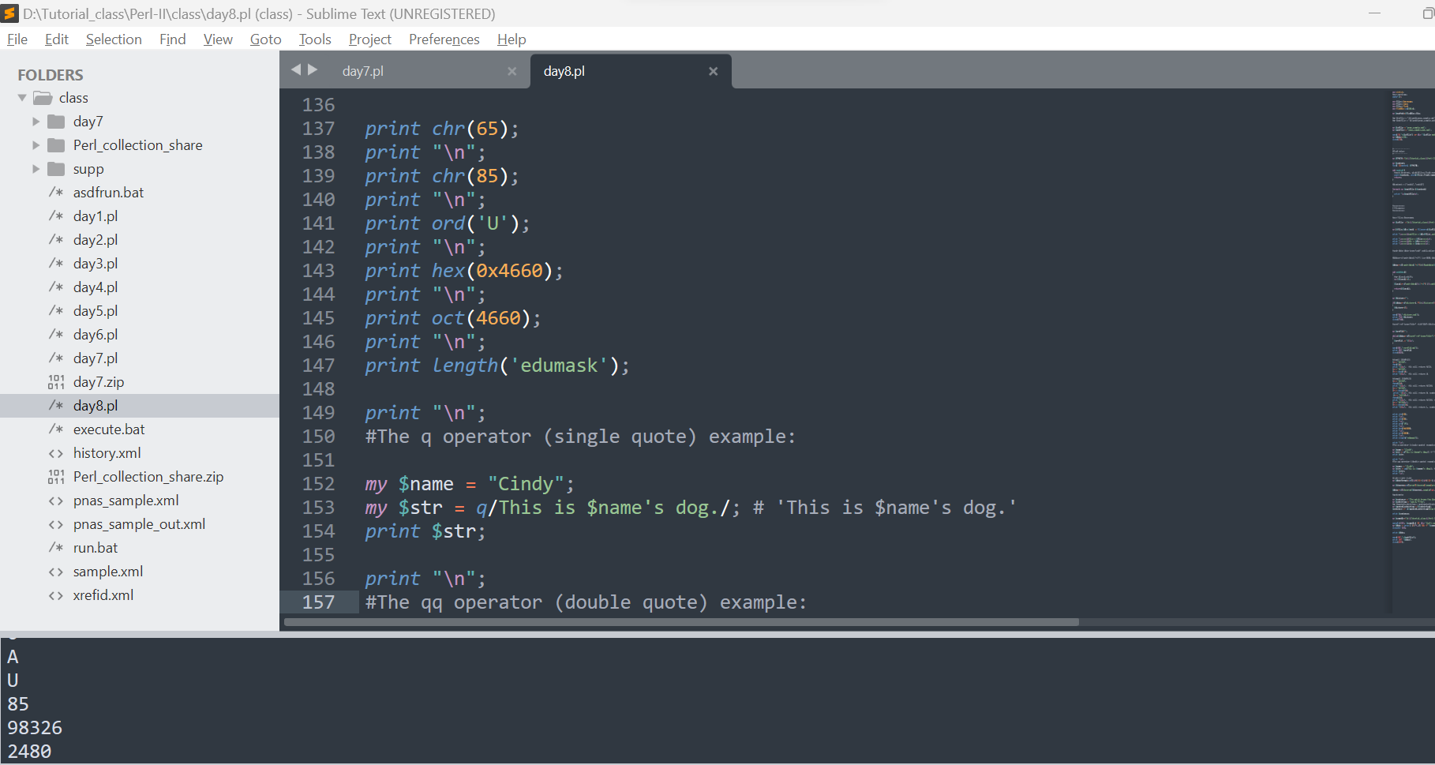
Task: Click the back tab navigation arrow
Action: 296,69
